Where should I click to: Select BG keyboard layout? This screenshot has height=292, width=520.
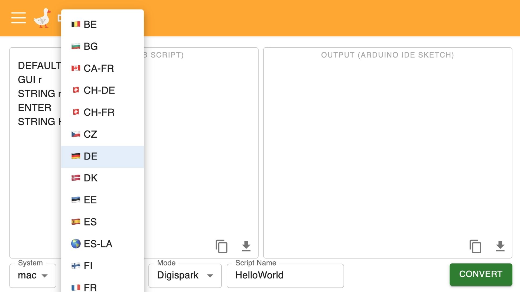pos(102,46)
